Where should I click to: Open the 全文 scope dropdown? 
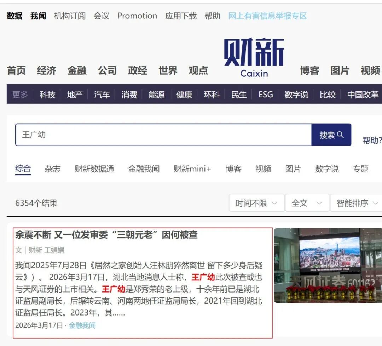[307, 203]
